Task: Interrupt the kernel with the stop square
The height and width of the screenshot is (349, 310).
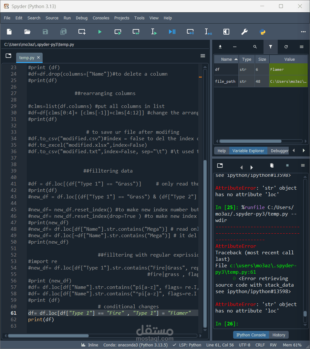Action: coord(287,165)
